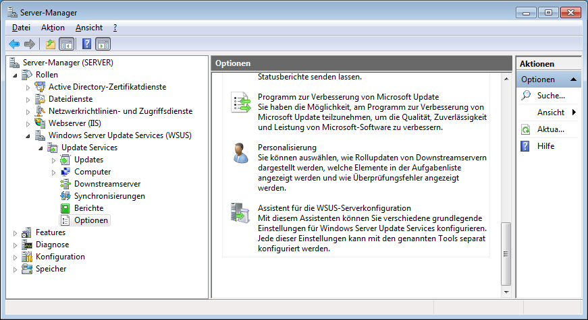Screen dimensions: 588x320
Task: Click the Computer node icon
Action: (x=65, y=172)
